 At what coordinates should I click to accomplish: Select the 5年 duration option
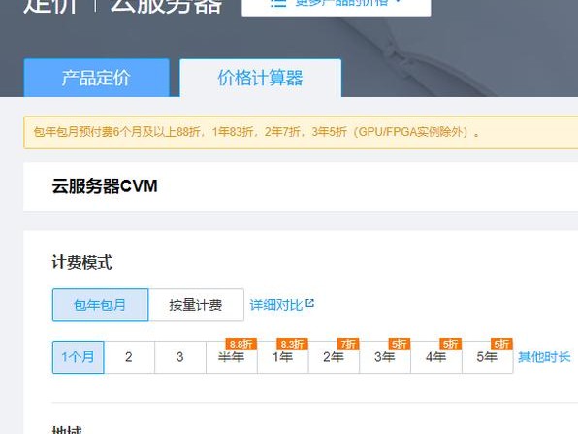coord(487,357)
